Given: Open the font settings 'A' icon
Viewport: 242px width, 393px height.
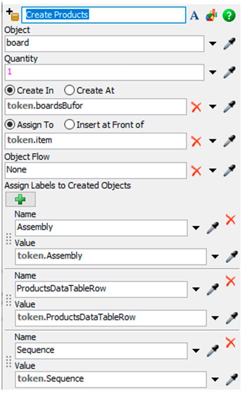Looking at the screenshot, I should (194, 15).
